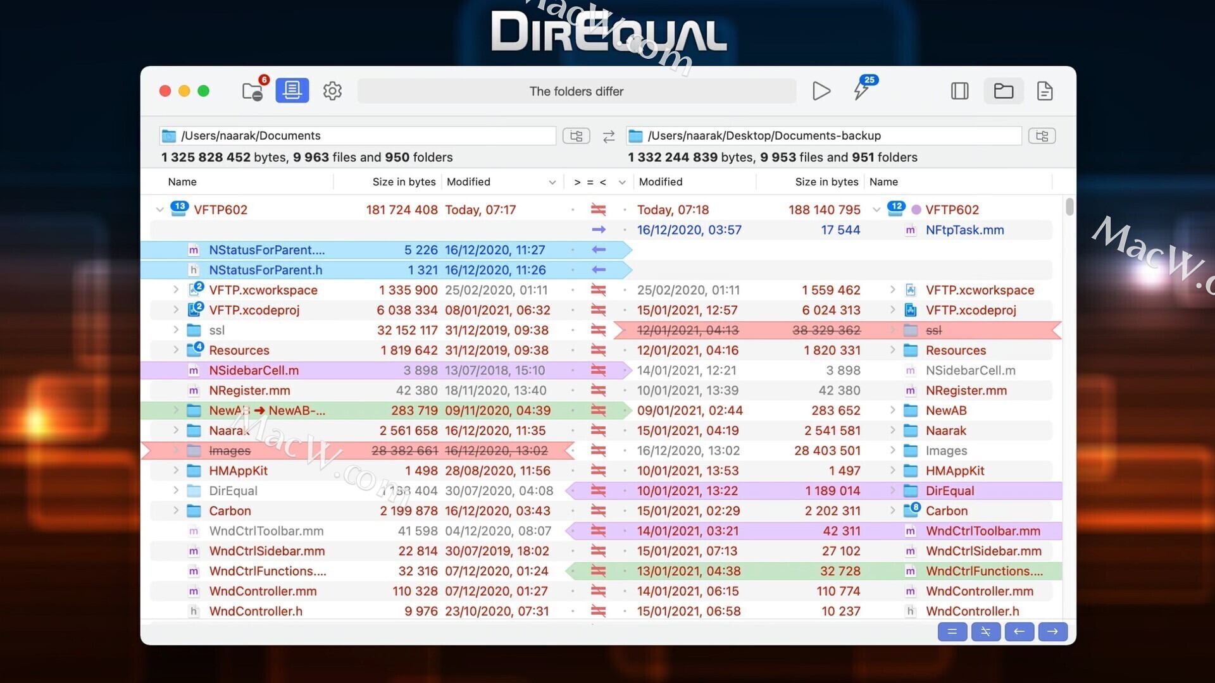Sort by left Size in bytes header
The width and height of the screenshot is (1215, 683).
(x=404, y=182)
